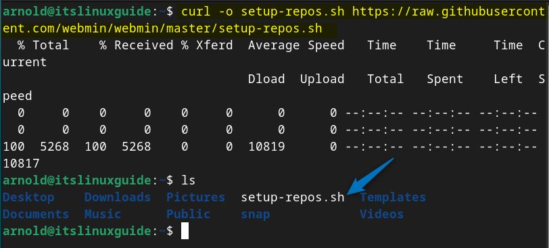
Task: Click the Public directory name
Action: point(188,214)
